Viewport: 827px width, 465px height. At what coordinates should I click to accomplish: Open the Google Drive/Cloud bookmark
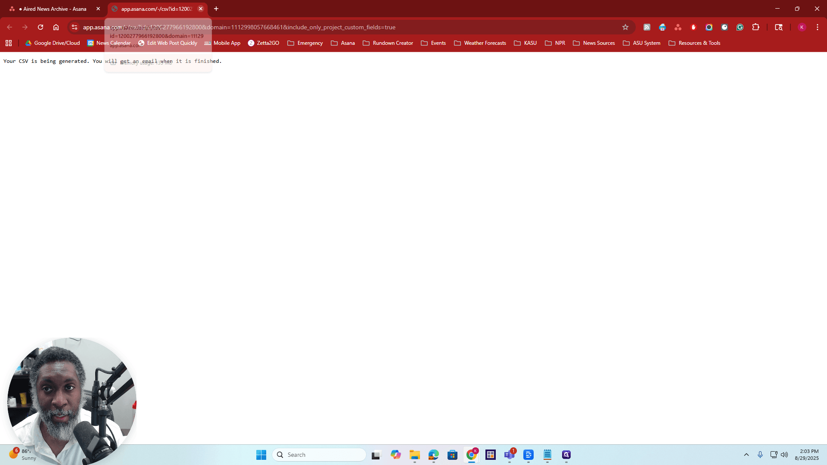(x=53, y=43)
